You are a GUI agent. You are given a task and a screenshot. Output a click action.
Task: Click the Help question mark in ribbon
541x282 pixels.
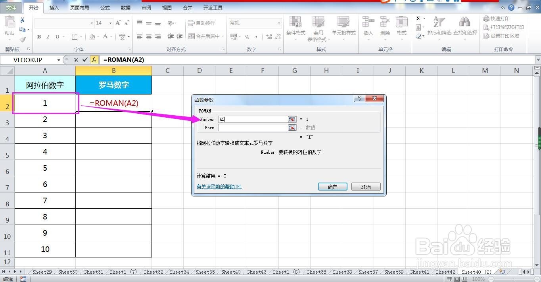(511, 8)
